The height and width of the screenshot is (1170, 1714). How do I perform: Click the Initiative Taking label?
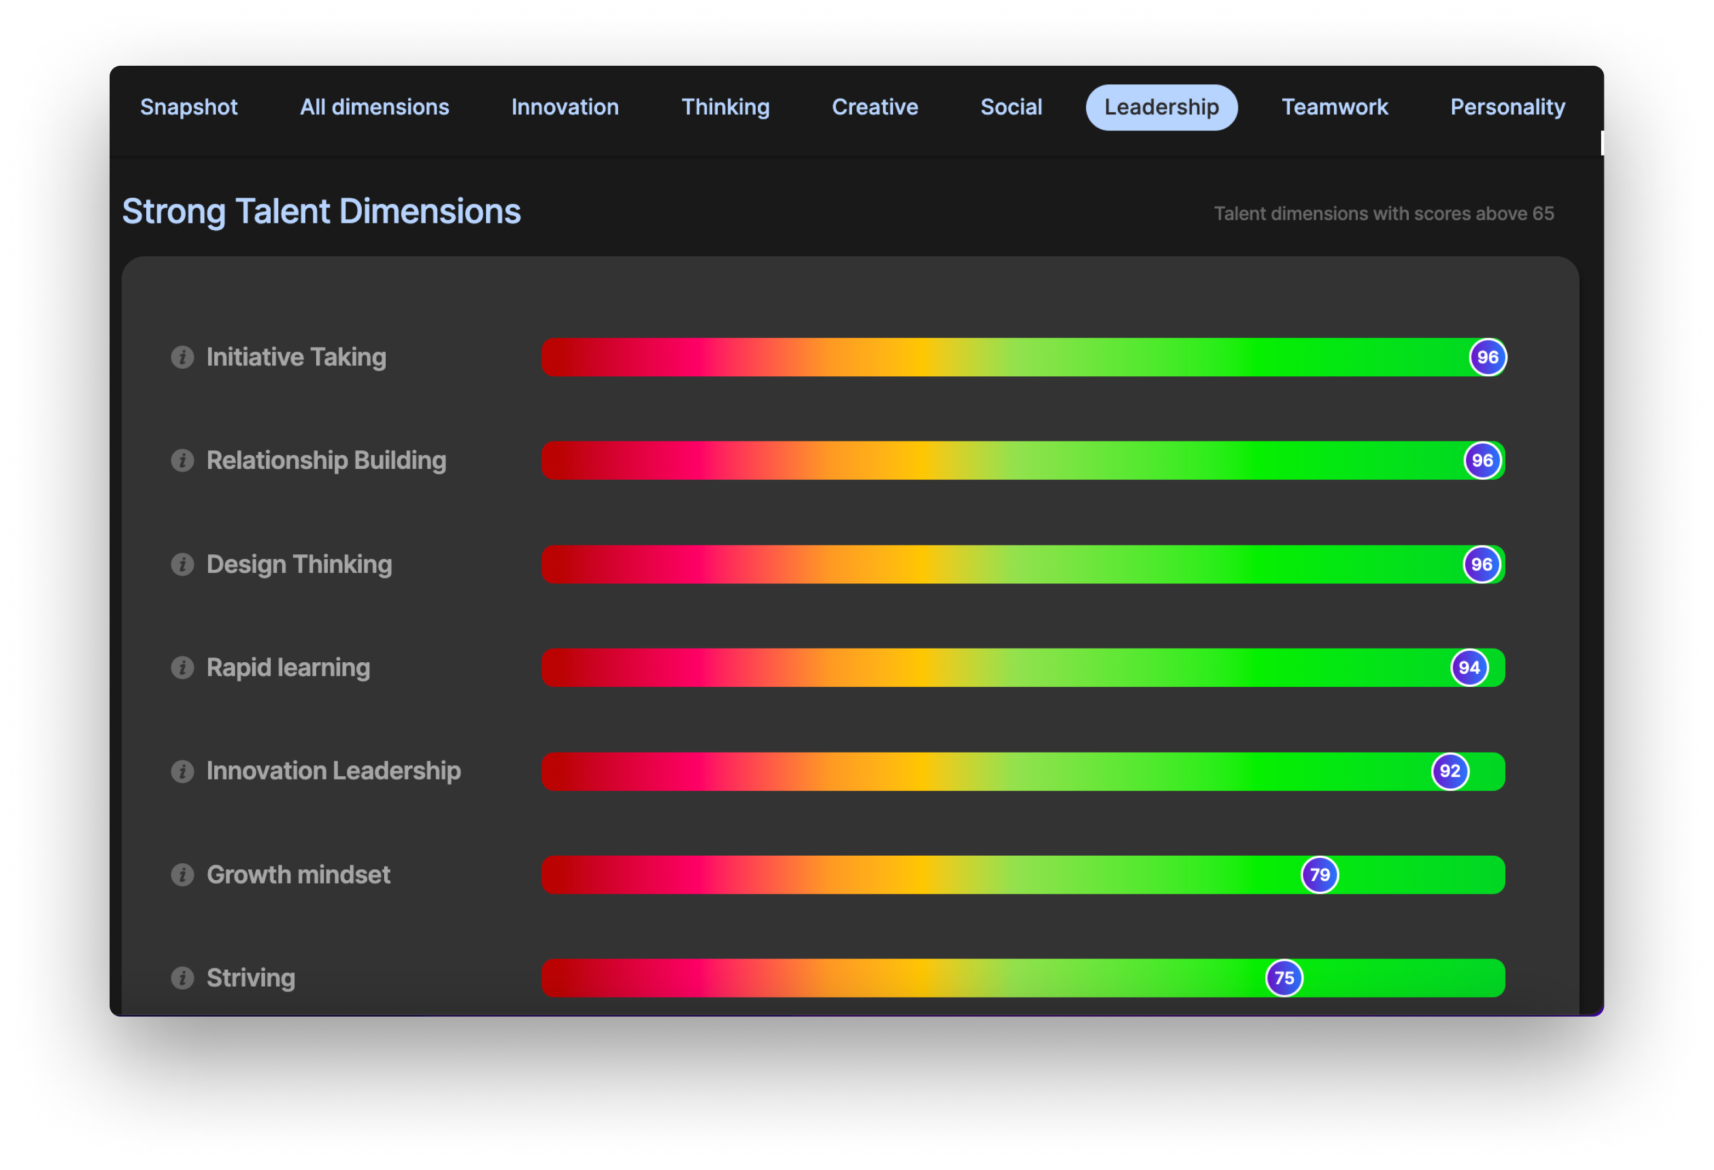[x=296, y=358]
